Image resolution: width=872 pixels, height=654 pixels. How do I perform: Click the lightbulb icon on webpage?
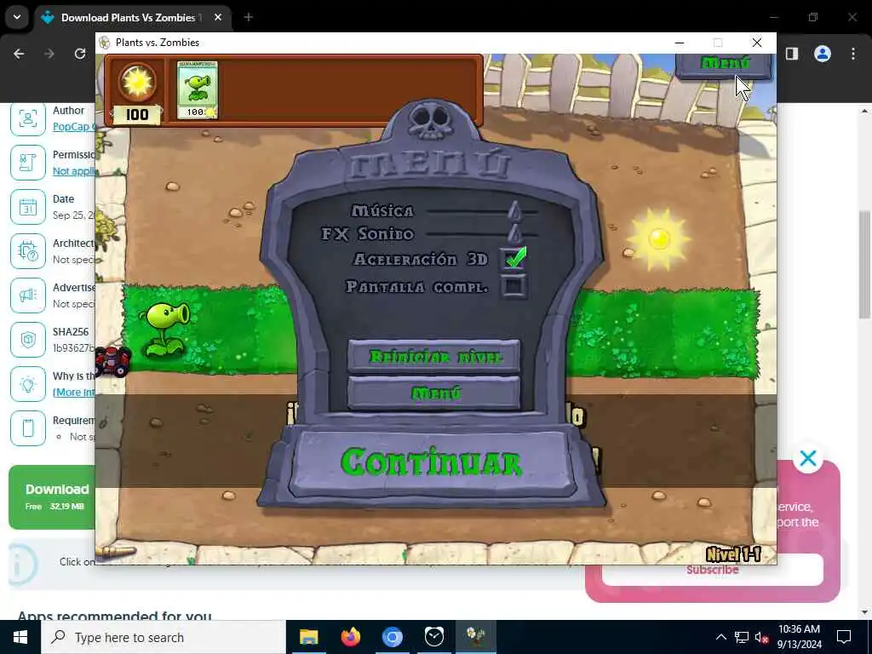click(x=28, y=384)
